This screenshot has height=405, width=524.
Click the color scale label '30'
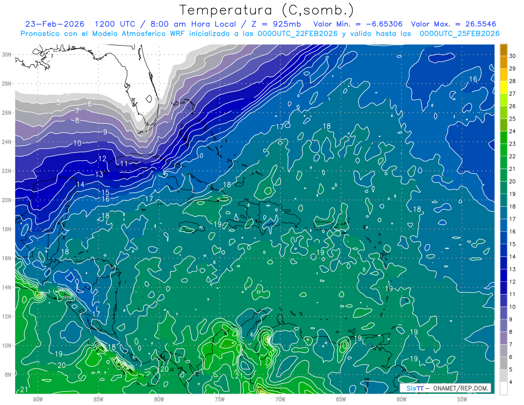point(513,56)
